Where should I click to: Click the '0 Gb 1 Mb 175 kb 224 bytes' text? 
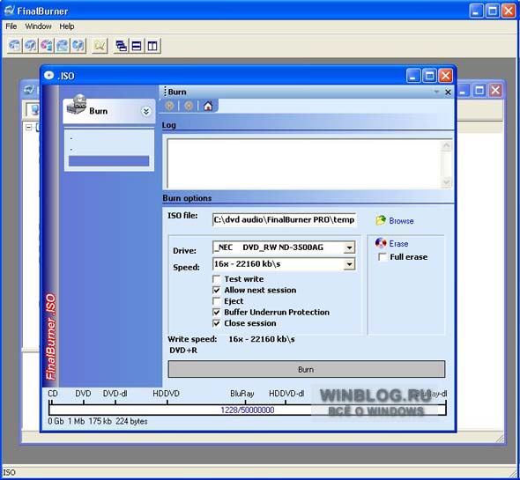coord(98,421)
